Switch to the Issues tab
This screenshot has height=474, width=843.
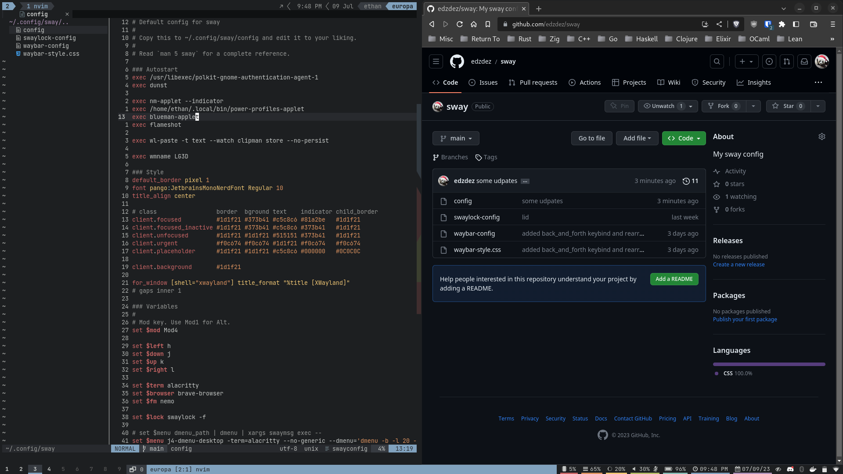[483, 83]
